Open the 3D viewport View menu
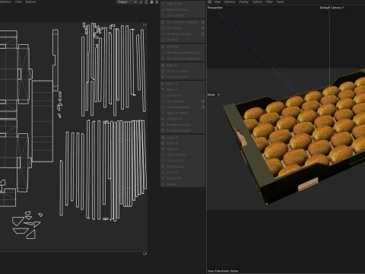This screenshot has height=274, width=365. coord(217,2)
